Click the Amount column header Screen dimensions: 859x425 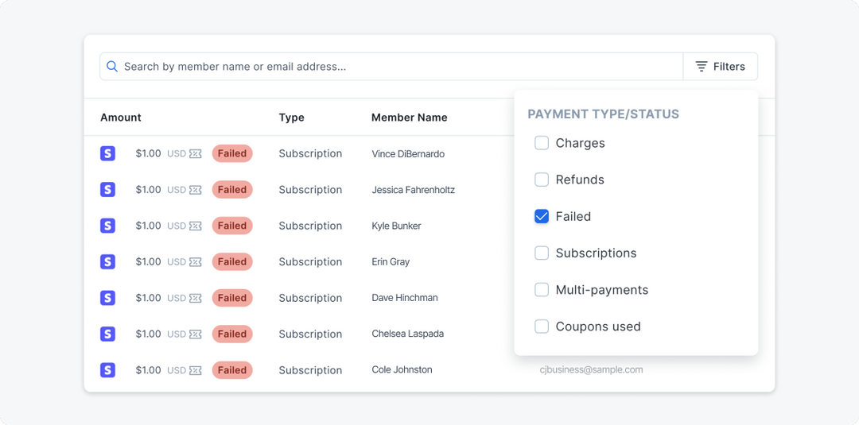(121, 118)
